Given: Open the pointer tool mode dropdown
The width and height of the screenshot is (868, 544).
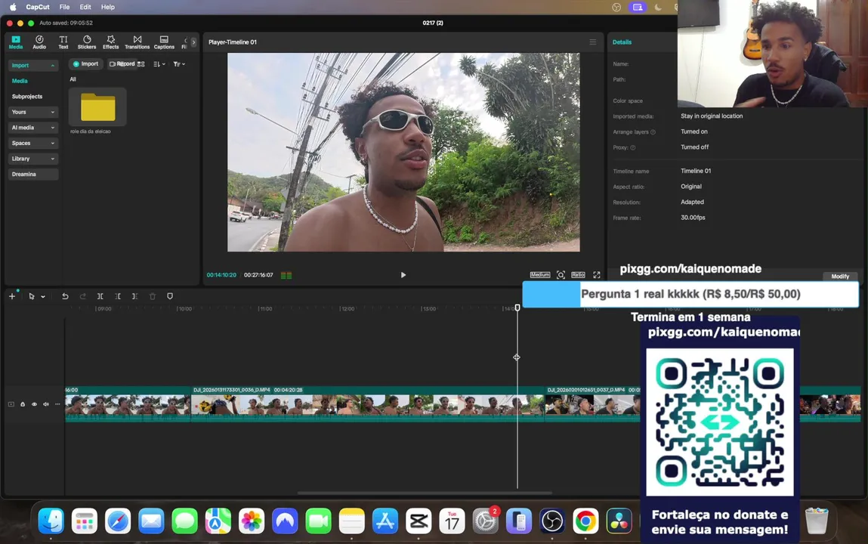Looking at the screenshot, I should coord(43,297).
